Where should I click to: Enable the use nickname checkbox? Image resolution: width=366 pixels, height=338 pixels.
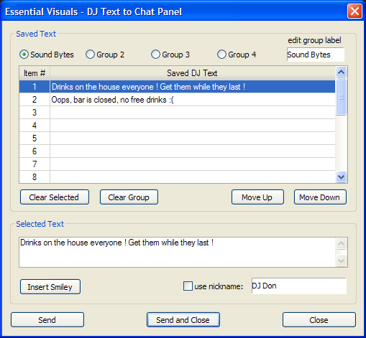[x=188, y=286]
